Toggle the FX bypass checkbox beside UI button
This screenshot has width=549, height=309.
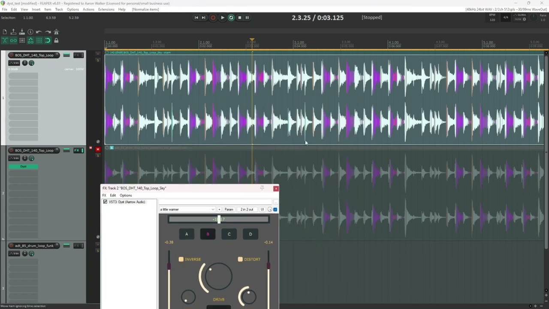point(275,209)
